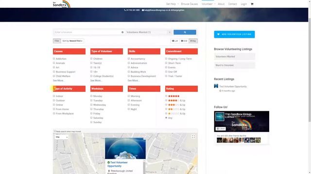Browse Want to Volunteer listings
Image resolution: width=311 pixels, height=174 pixels.
[x=234, y=65]
